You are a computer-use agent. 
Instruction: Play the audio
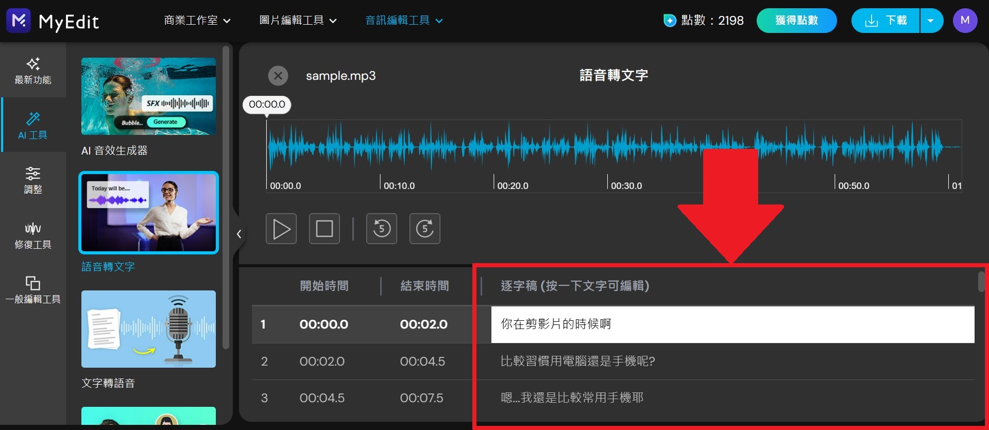click(281, 229)
